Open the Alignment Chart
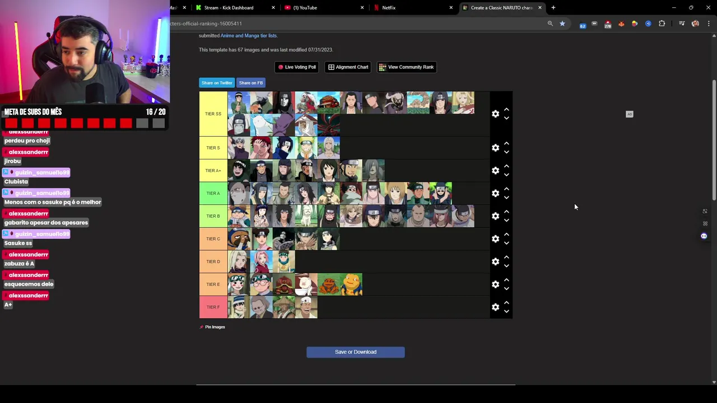 coord(348,67)
